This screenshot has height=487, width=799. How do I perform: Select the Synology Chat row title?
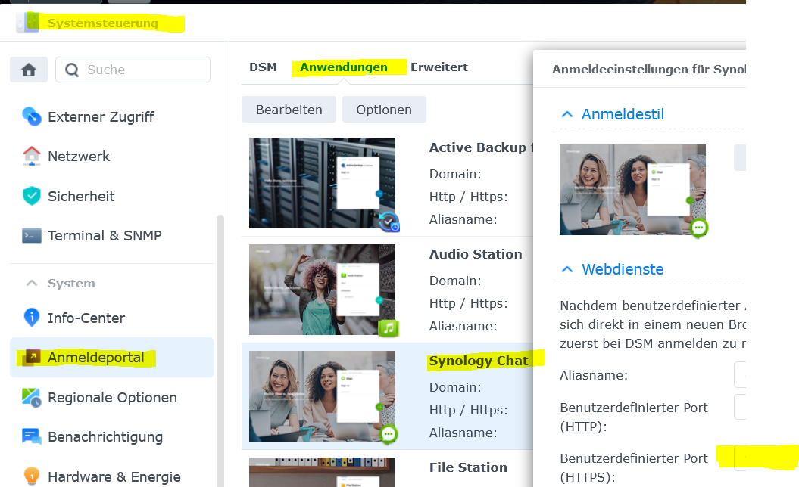[479, 361]
